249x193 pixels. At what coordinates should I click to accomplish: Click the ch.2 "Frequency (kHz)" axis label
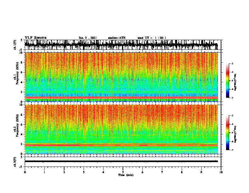(17, 126)
